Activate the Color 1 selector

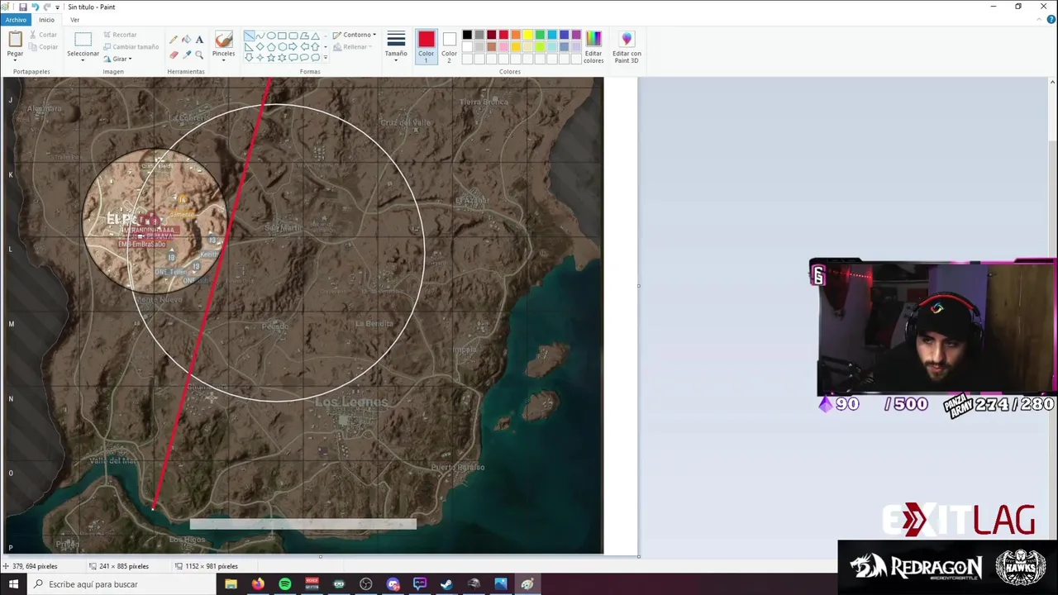(x=426, y=45)
